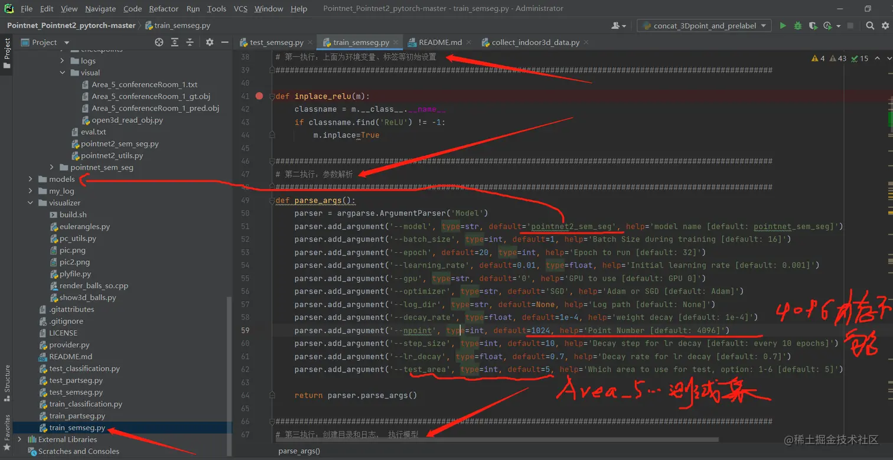The width and height of the screenshot is (893, 460).
Task: Open the Project sidebar tool button
Action: pos(7,53)
